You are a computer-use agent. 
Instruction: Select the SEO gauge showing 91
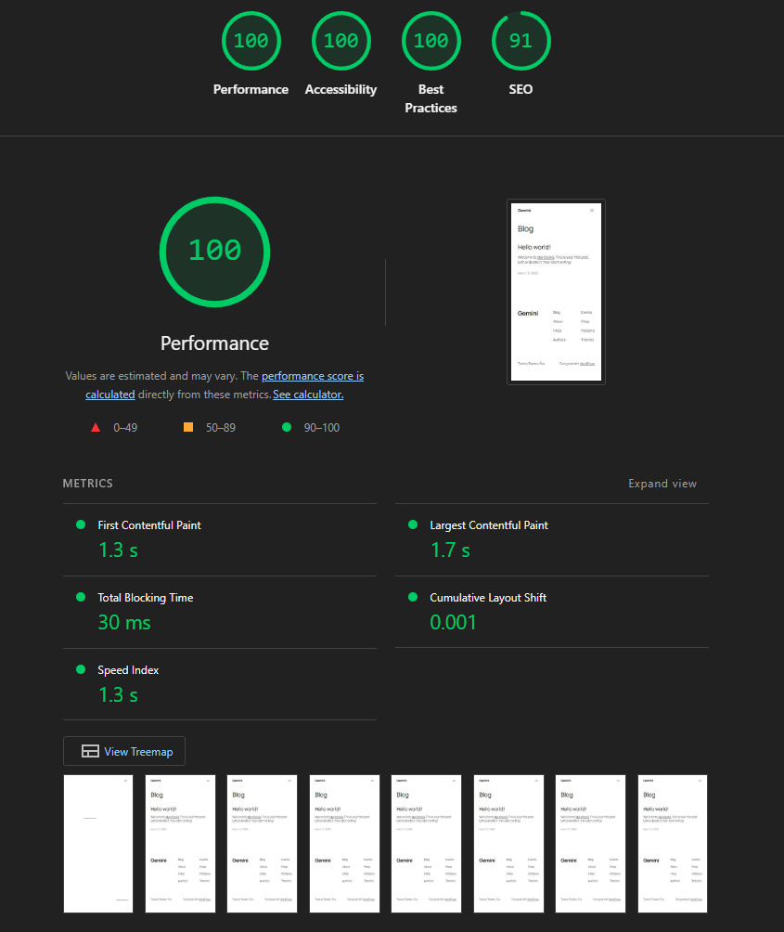(521, 42)
